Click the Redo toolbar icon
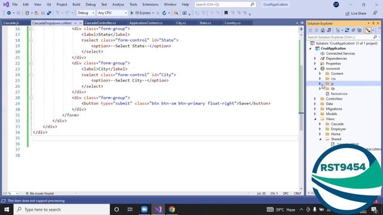The image size is (383, 215). point(68,13)
